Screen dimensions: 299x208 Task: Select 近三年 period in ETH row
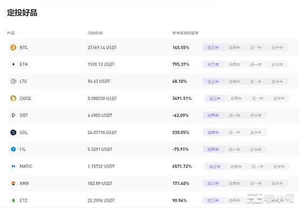[x=213, y=64]
